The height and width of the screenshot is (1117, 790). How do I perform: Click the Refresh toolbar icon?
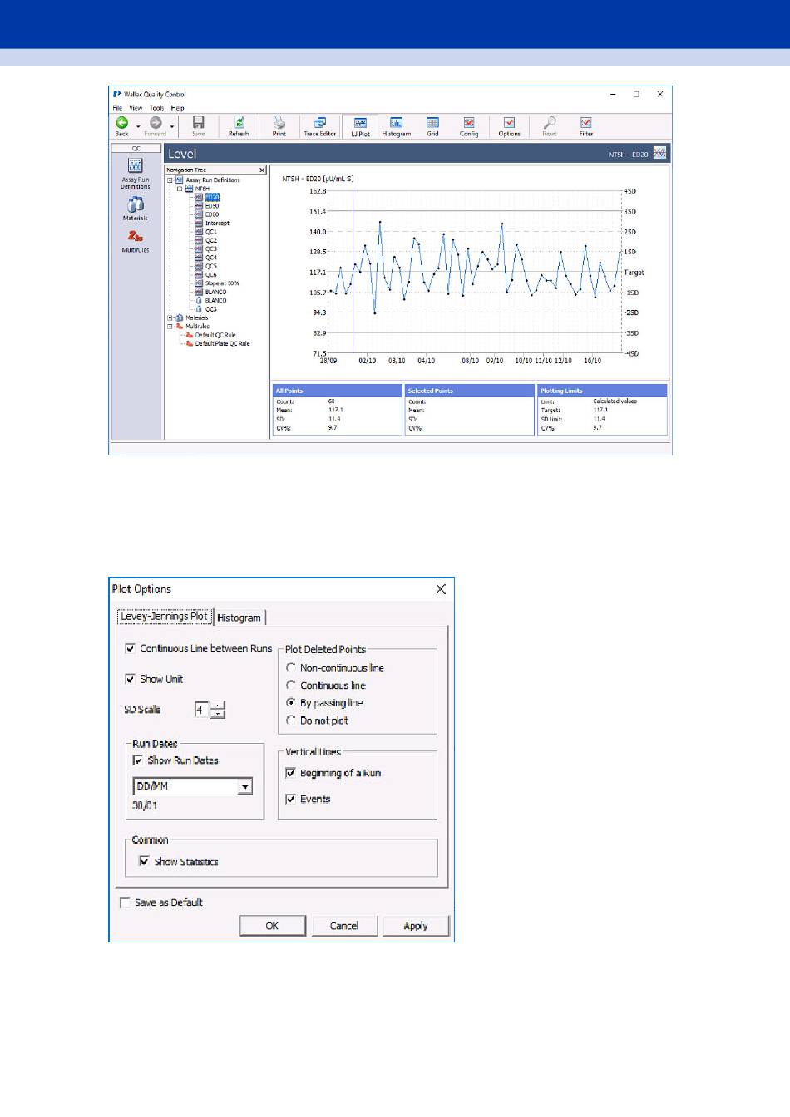point(239,125)
